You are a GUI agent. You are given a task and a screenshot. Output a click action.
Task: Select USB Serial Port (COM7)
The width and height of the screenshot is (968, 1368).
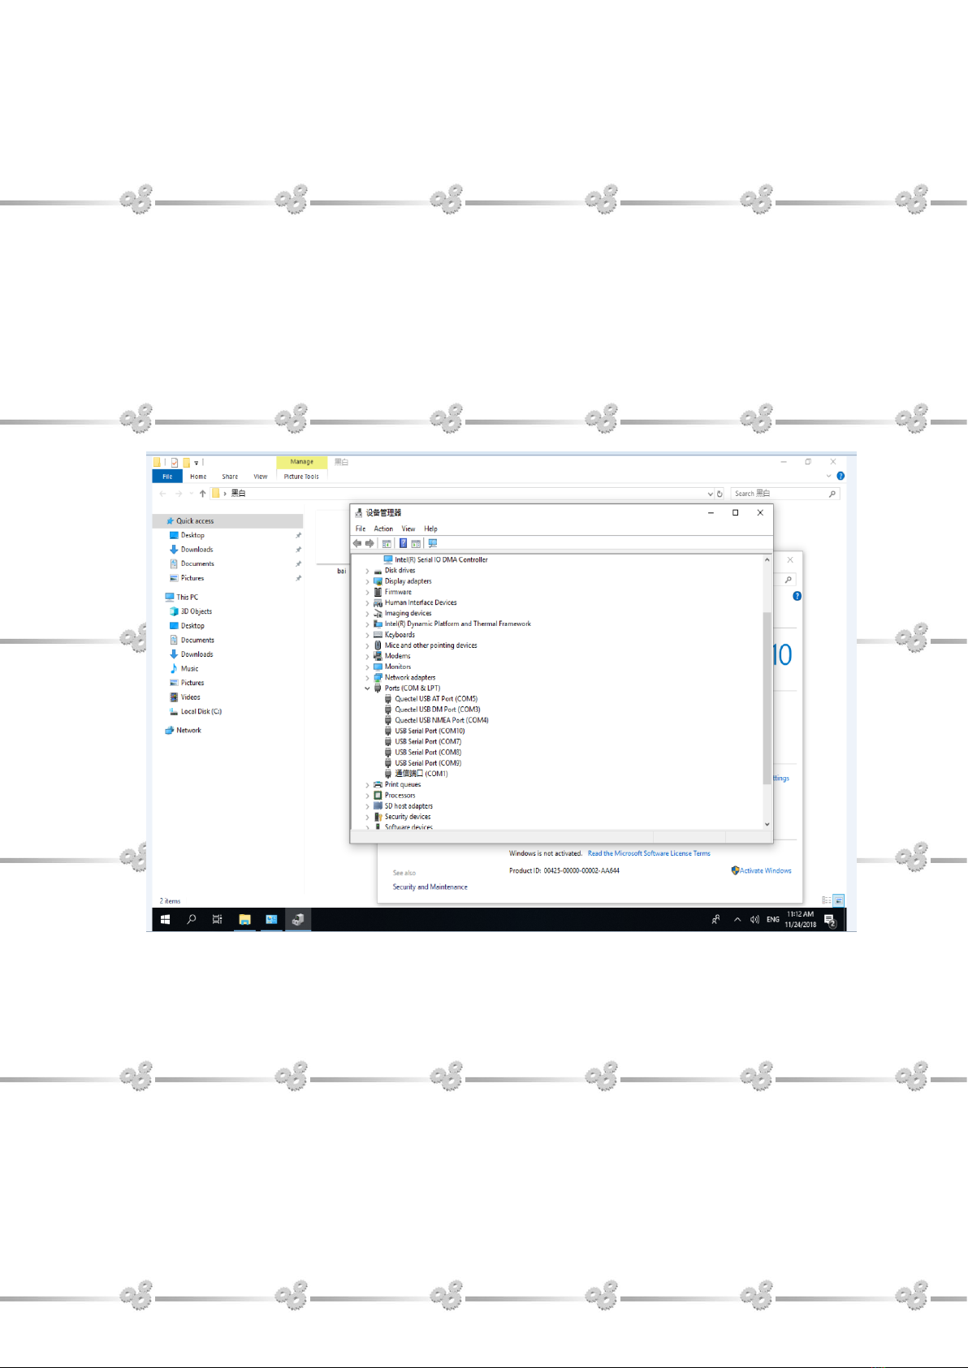tap(428, 741)
